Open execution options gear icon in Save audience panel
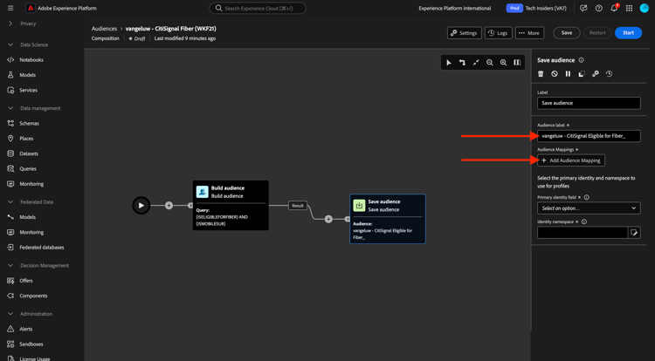 tap(596, 74)
